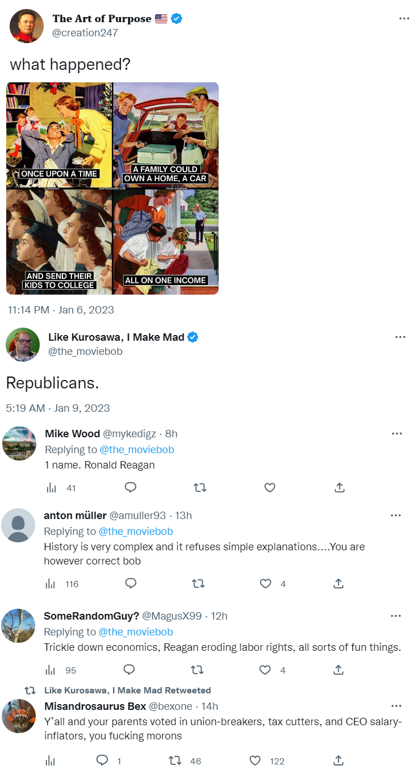Retweet SomeRandomGuy's trickle down reply

click(x=197, y=670)
